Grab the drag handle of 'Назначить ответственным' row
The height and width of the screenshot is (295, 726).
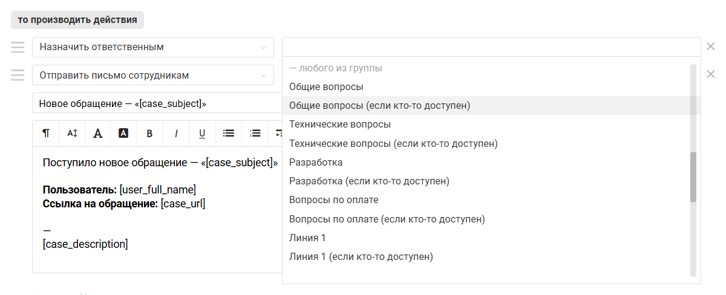tap(18, 47)
